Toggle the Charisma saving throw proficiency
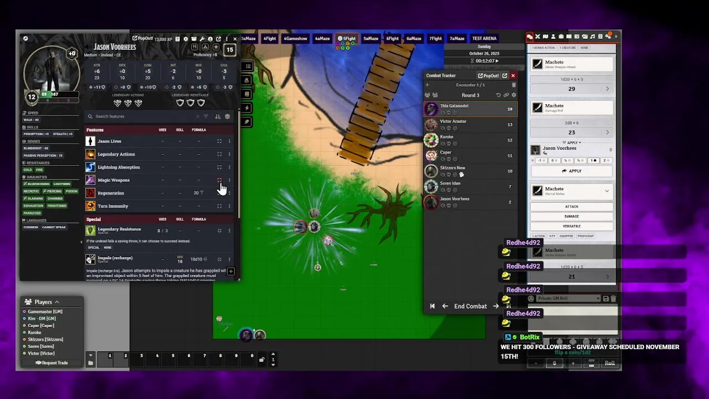The image size is (709, 399). (x=218, y=88)
